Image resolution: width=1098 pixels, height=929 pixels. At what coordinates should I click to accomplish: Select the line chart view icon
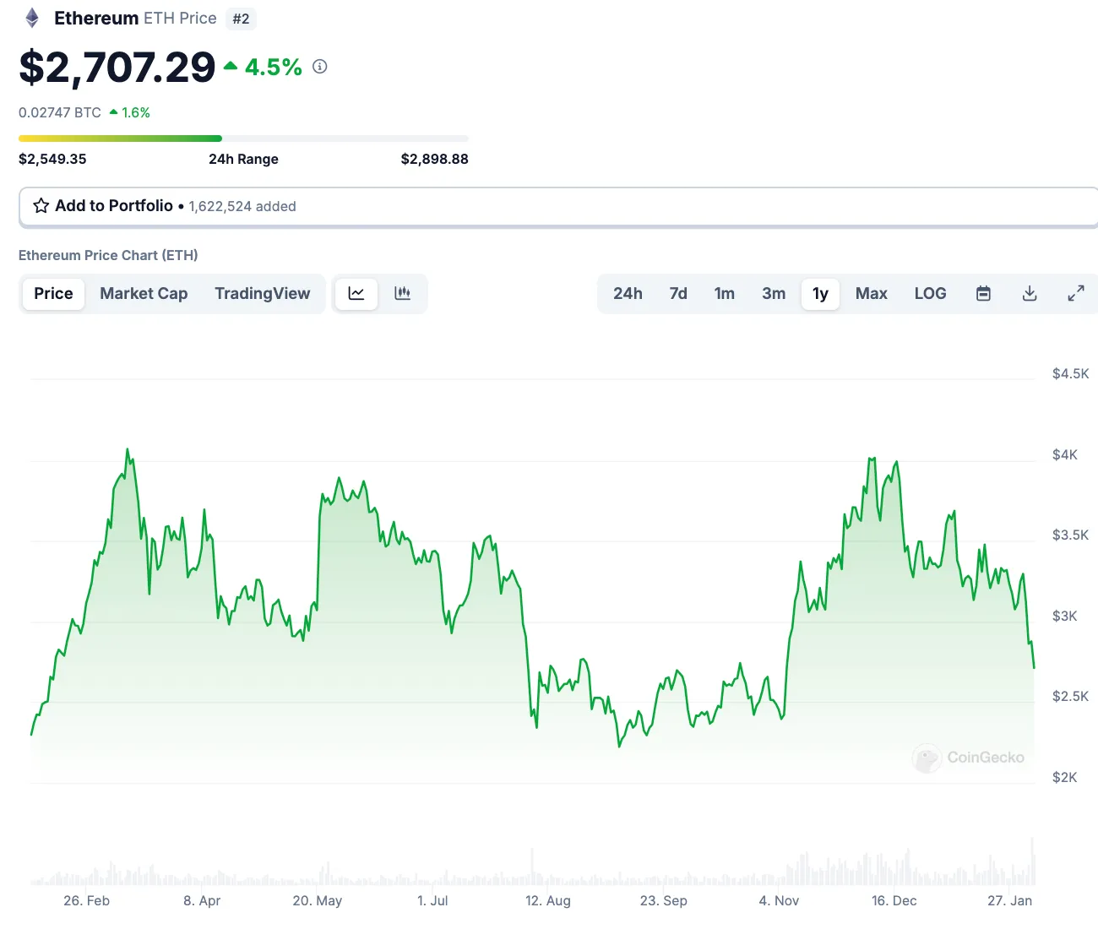[x=356, y=293]
